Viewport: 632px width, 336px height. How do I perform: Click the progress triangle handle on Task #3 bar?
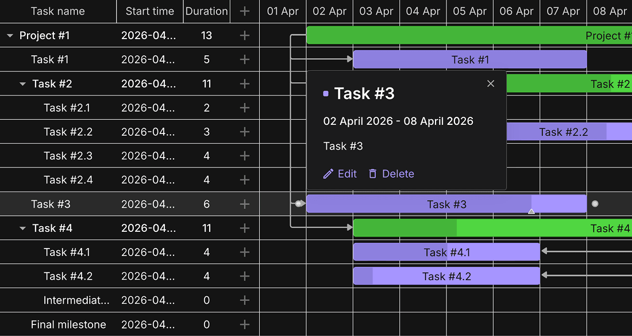pos(531,211)
